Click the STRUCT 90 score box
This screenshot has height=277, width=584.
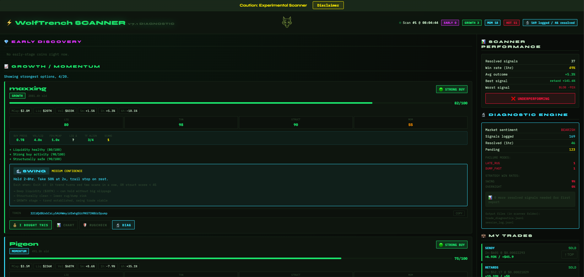[296, 123]
